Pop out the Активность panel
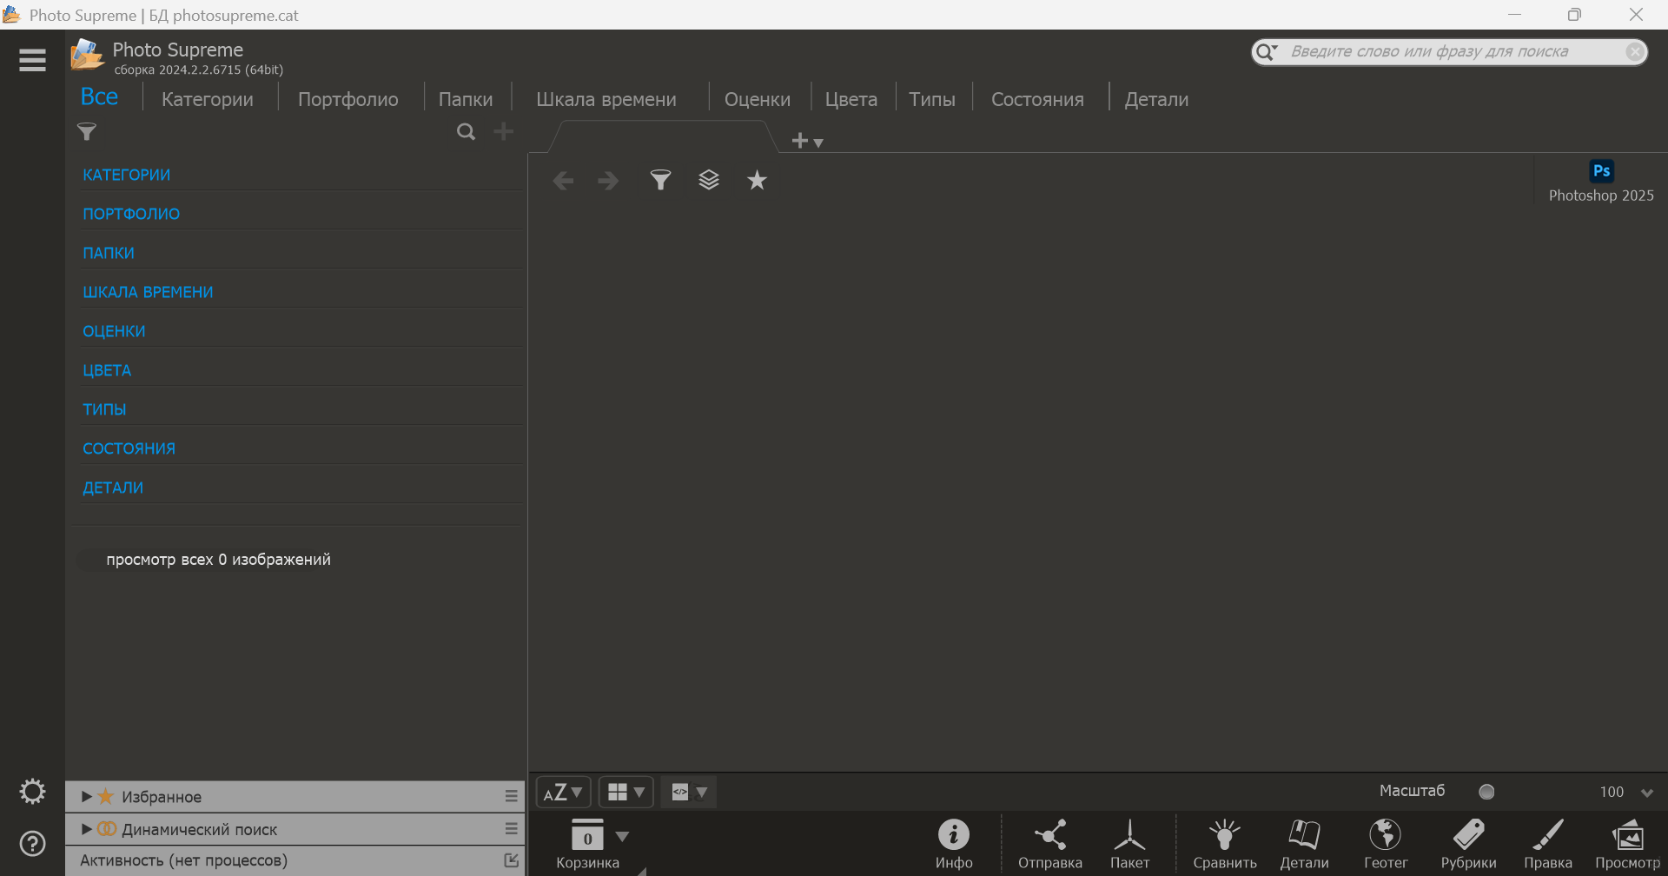The image size is (1668, 876). [511, 860]
